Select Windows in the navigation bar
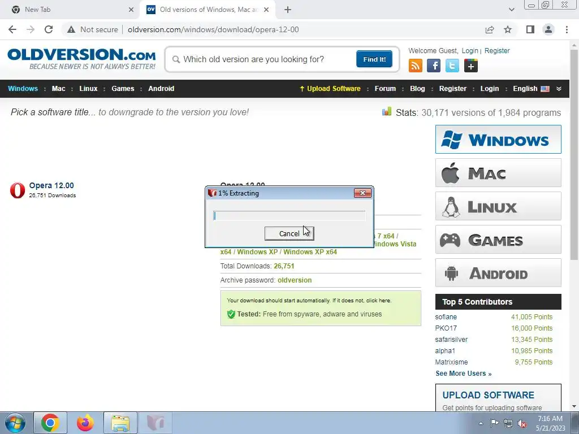The width and height of the screenshot is (579, 434). pyautogui.click(x=23, y=89)
